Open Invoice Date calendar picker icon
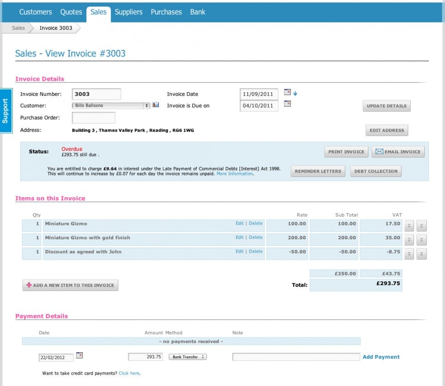This screenshot has height=386, width=445. tap(287, 92)
